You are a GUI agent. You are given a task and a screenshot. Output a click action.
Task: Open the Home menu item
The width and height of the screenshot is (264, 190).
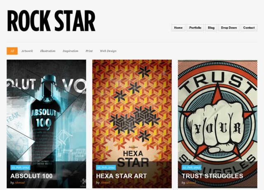pyautogui.click(x=178, y=28)
